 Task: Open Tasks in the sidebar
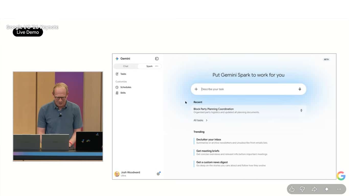[x=123, y=74]
